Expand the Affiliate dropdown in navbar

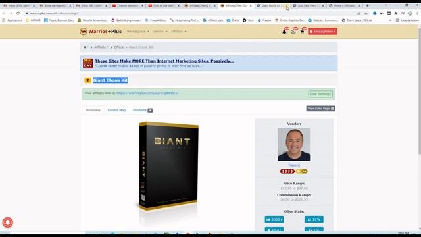(178, 32)
